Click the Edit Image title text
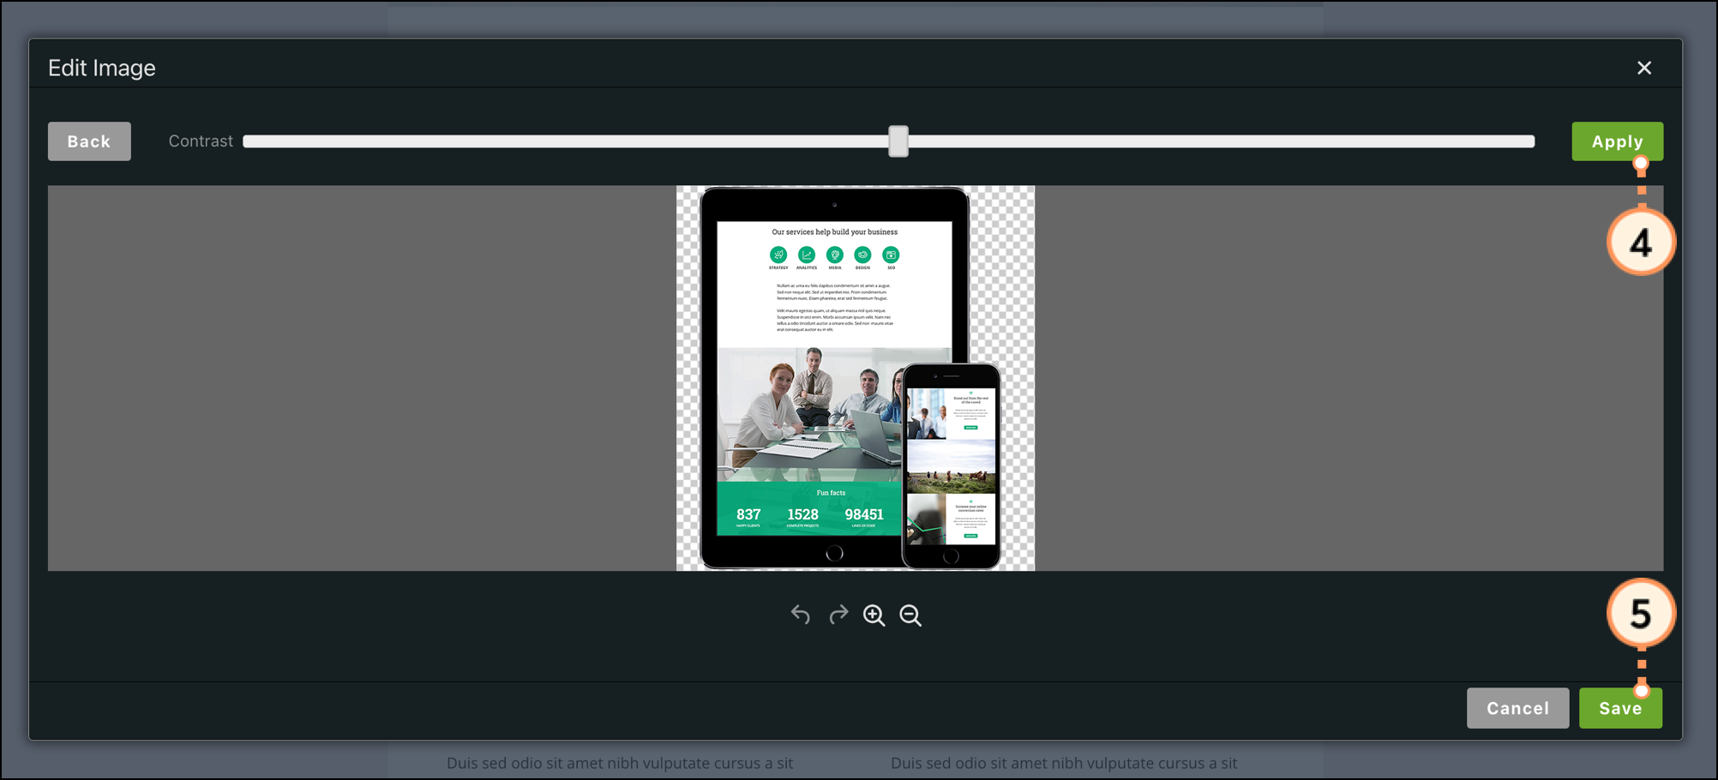This screenshot has width=1718, height=780. [x=102, y=68]
